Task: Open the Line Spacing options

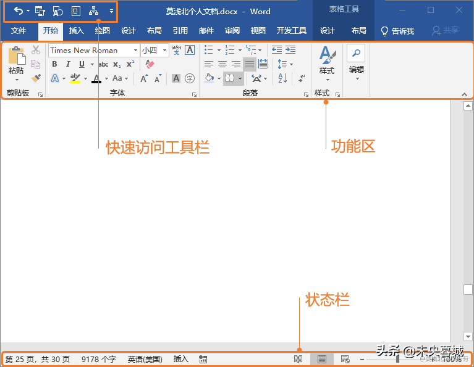Action: (x=285, y=64)
